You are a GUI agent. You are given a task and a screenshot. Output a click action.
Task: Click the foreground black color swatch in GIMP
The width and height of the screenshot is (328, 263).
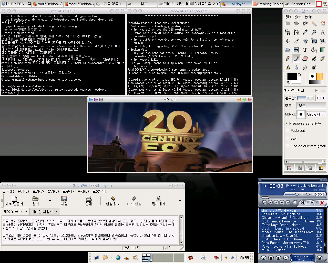292,77
